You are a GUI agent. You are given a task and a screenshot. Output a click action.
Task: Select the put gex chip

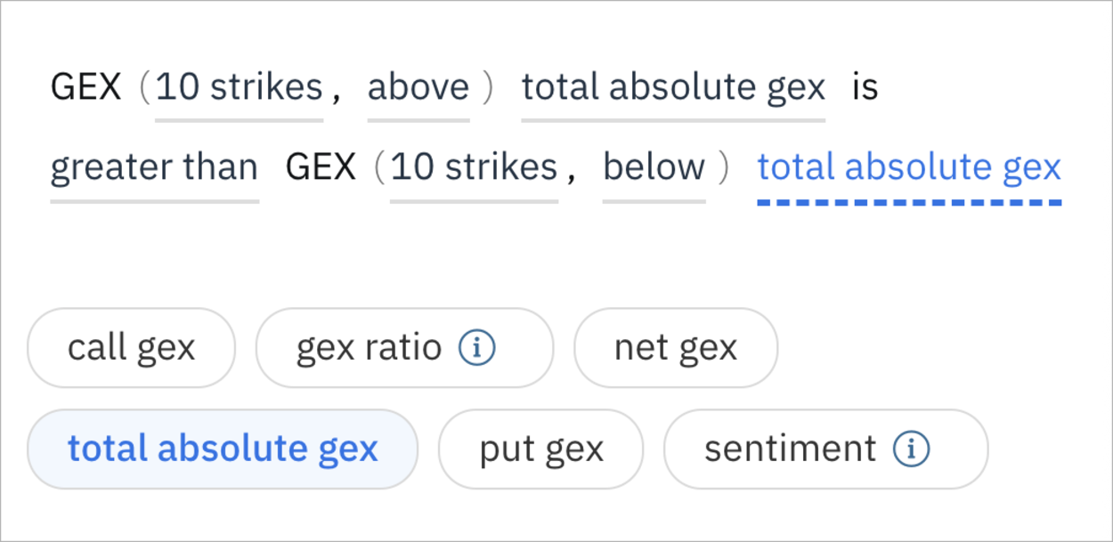click(x=540, y=449)
